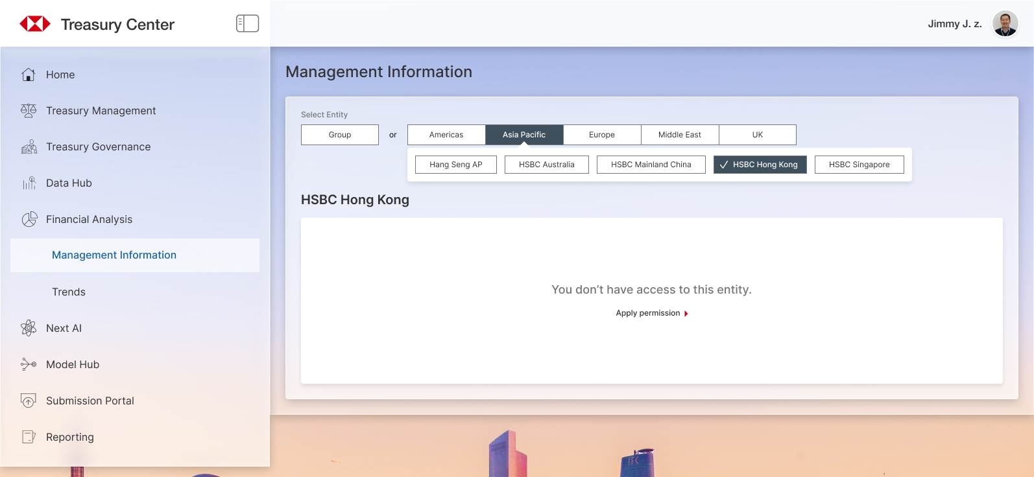1034x477 pixels.
Task: Expand the Europe region entities
Action: (x=601, y=135)
